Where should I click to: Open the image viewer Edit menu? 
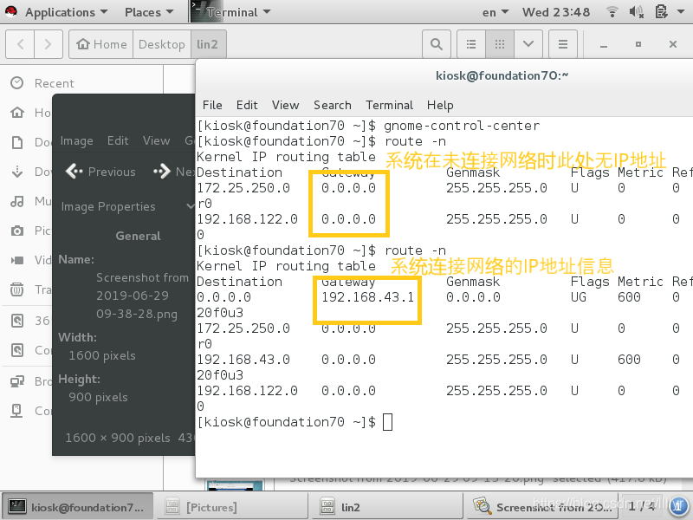click(x=118, y=140)
